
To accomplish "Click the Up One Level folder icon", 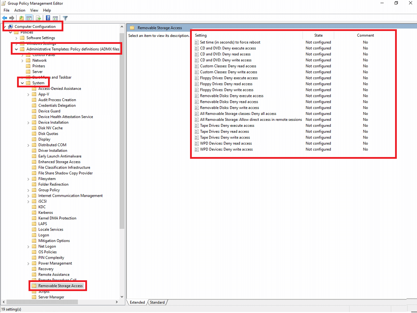I will pyautogui.click(x=22, y=18).
